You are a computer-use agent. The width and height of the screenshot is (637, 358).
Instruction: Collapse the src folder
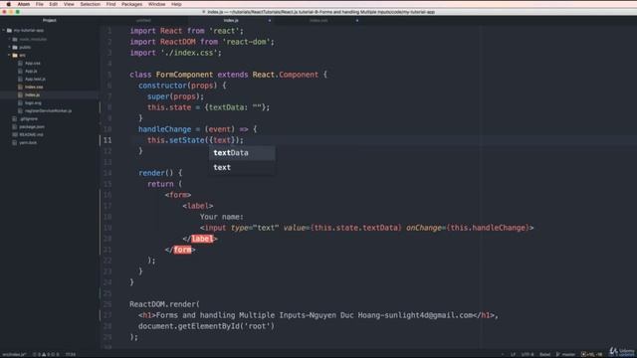point(9,56)
